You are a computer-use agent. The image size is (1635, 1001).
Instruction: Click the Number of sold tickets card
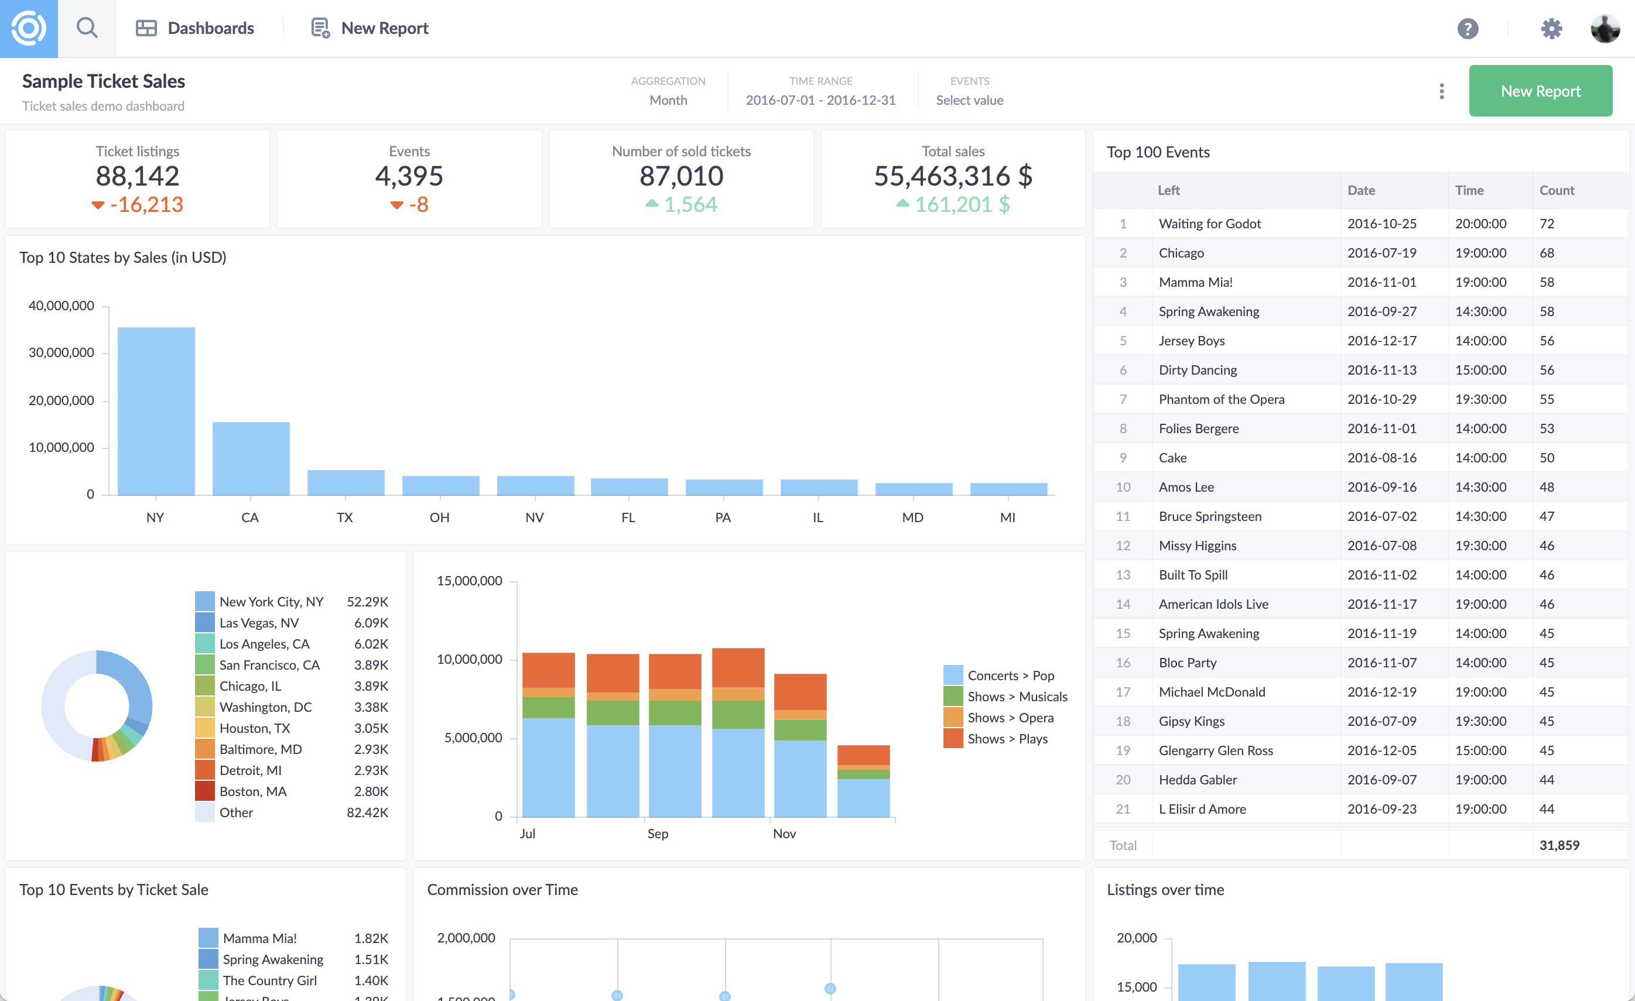tap(682, 179)
